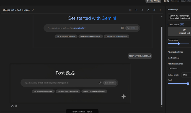The height and width of the screenshot is (113, 191).
Task: Click the generated 'Post' image thumbnail
Action: point(70,84)
